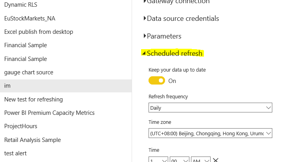Open the Refresh frequency dropdown
Image resolution: width=301 pixels, height=162 pixels.
[210, 108]
